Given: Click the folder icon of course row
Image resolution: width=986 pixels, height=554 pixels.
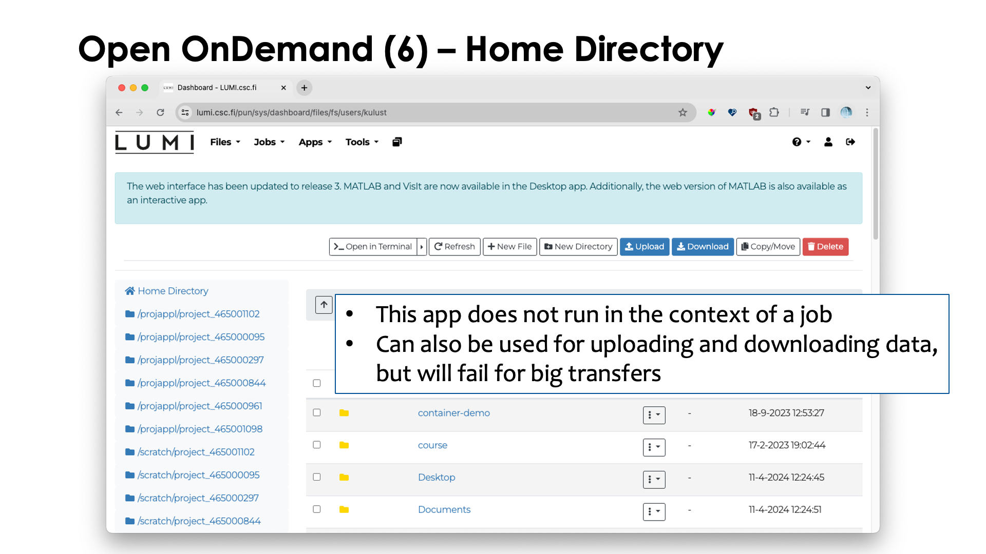Looking at the screenshot, I should pos(344,445).
